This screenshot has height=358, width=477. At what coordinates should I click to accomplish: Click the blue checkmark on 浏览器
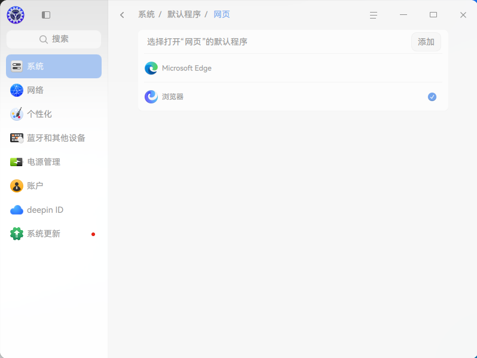coord(432,97)
